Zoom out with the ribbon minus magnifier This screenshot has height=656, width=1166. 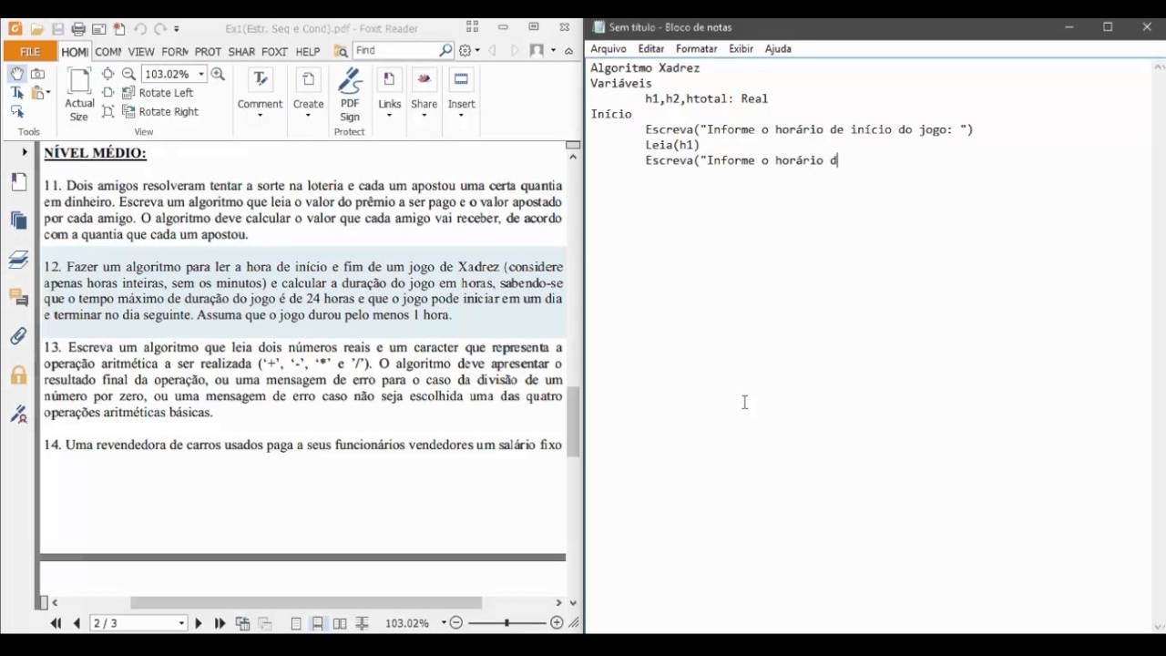click(x=128, y=74)
